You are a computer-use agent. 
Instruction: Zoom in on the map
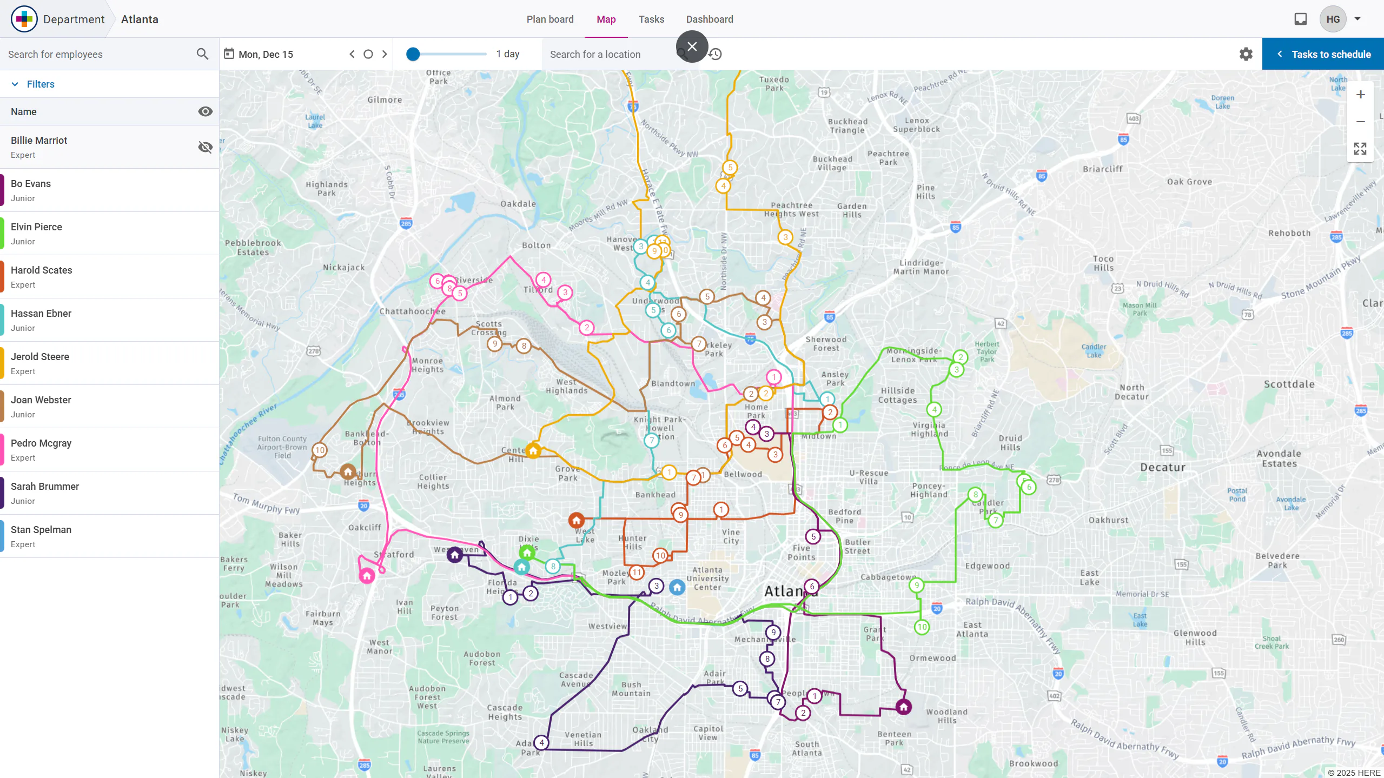coord(1361,95)
